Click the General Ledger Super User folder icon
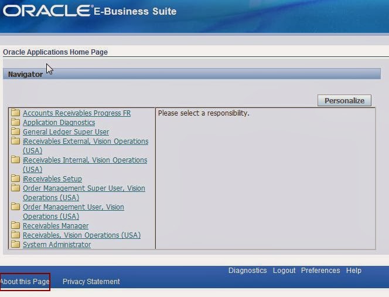The image size is (389, 297). point(15,131)
